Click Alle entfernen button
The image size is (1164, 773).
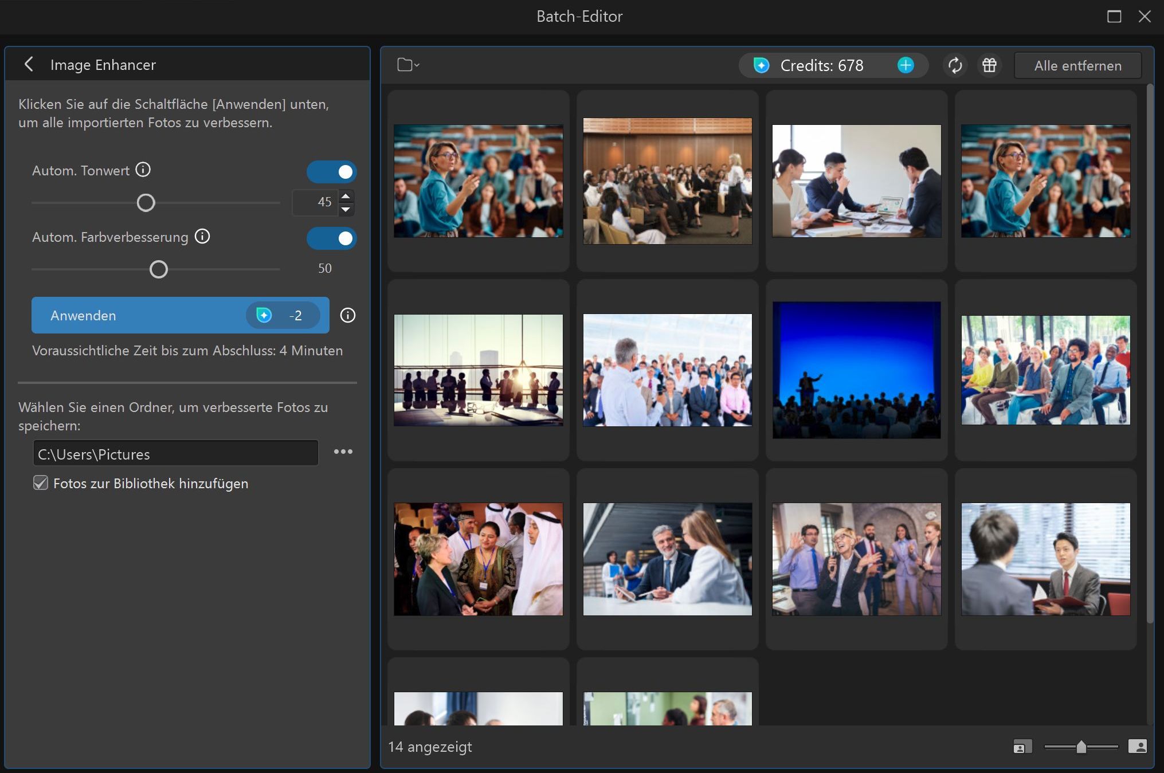(x=1077, y=65)
